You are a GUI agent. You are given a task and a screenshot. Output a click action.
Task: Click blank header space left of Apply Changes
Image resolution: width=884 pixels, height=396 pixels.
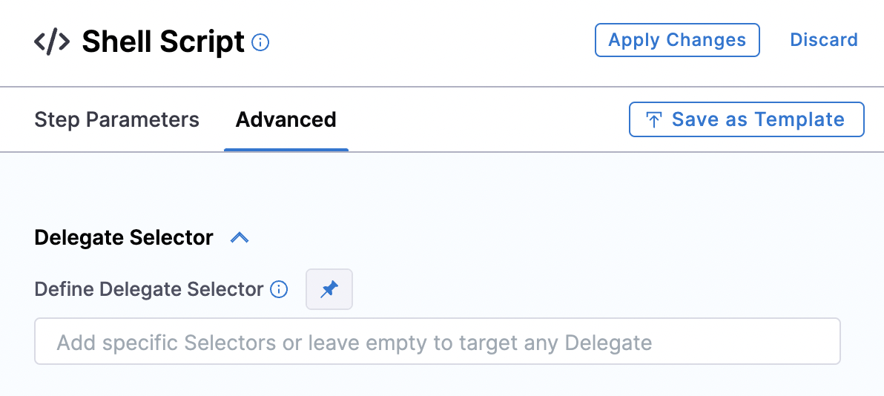click(430, 42)
